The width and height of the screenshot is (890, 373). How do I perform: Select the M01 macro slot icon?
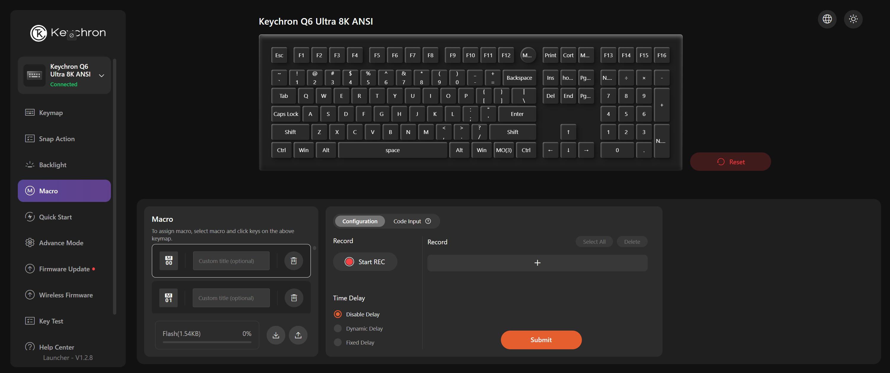[x=169, y=298]
